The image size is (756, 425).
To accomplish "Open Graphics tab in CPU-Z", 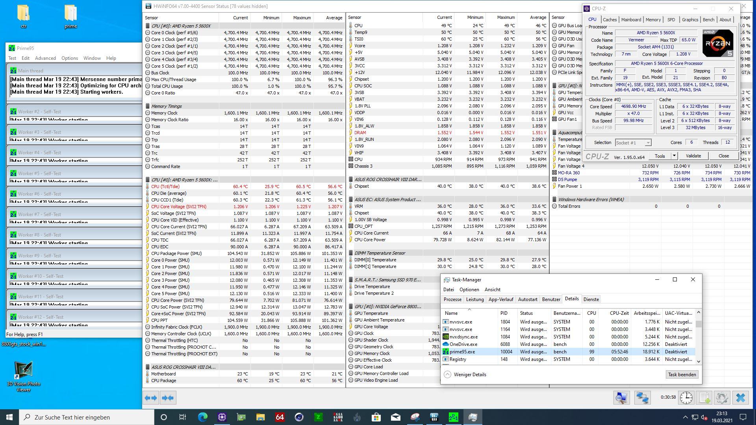I will tap(690, 20).
